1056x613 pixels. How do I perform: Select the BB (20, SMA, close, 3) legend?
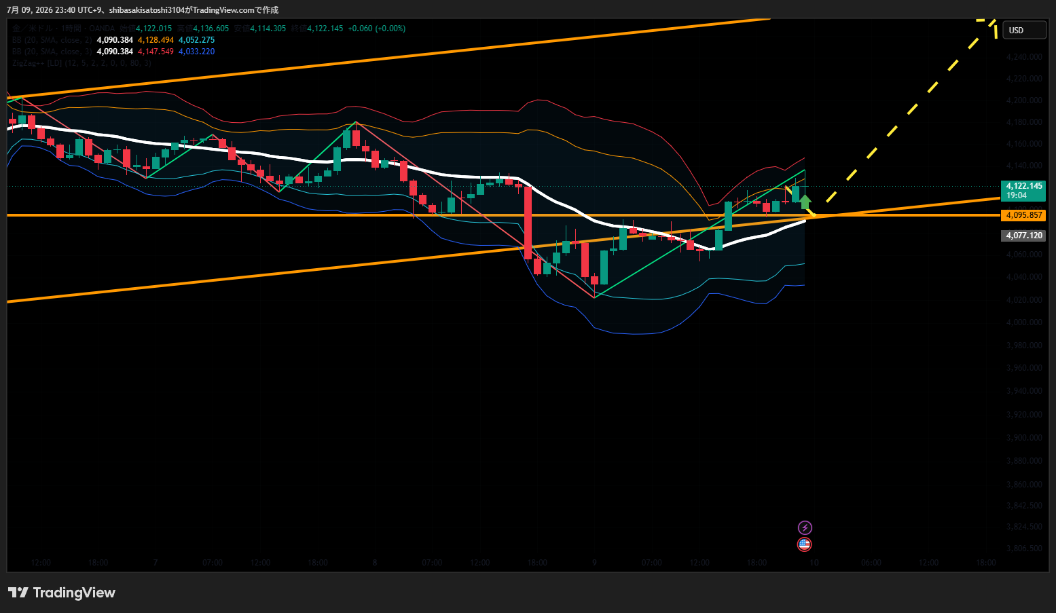52,52
